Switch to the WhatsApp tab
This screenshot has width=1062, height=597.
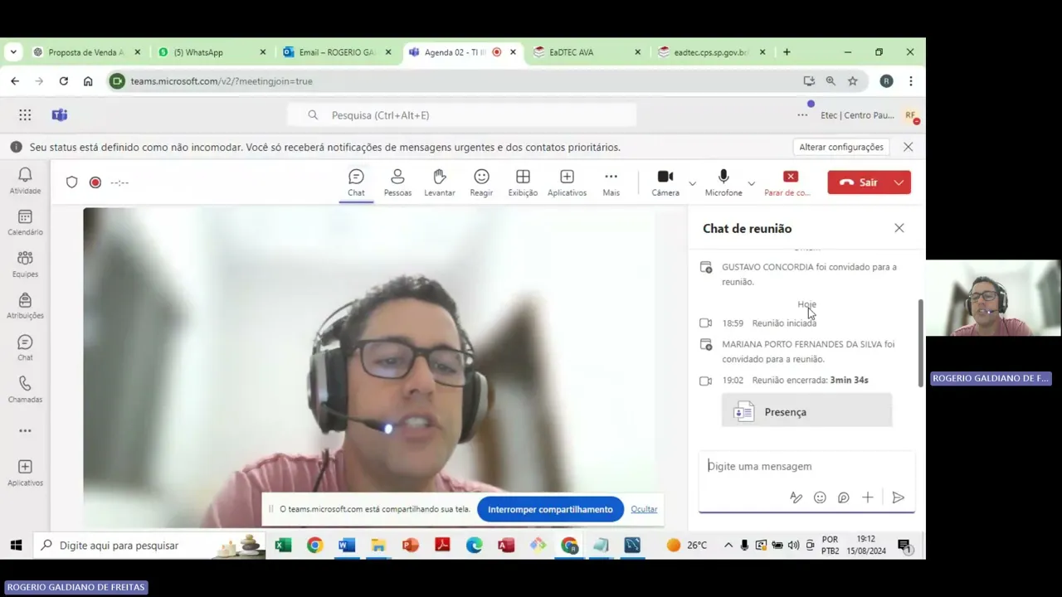pos(212,52)
